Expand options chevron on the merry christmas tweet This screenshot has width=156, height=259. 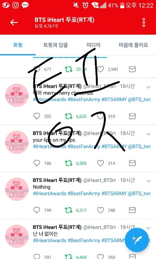coord(149,87)
